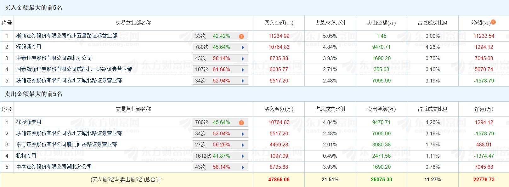The image size is (509, 187).
Task: Open the 机构专用 link
Action: coord(26,156)
